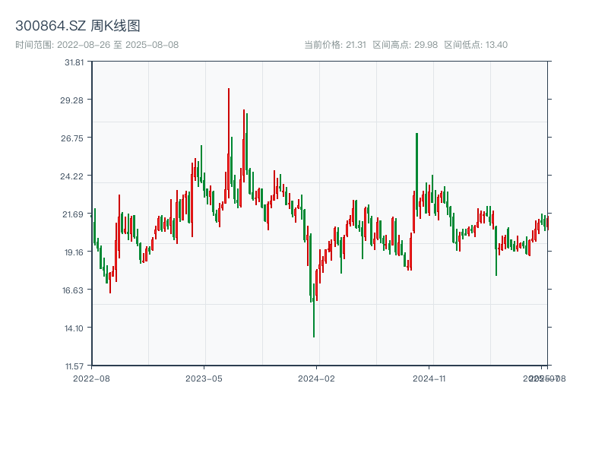Click the 2022-08 date axis label
Viewport: 608px width, 456px height.
(x=91, y=378)
